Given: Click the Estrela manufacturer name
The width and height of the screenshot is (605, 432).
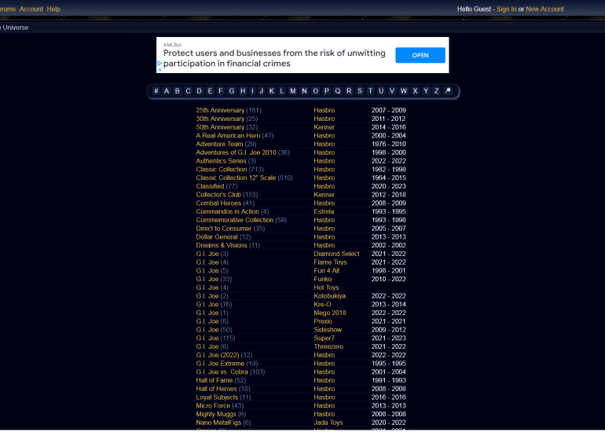Looking at the screenshot, I should (324, 212).
